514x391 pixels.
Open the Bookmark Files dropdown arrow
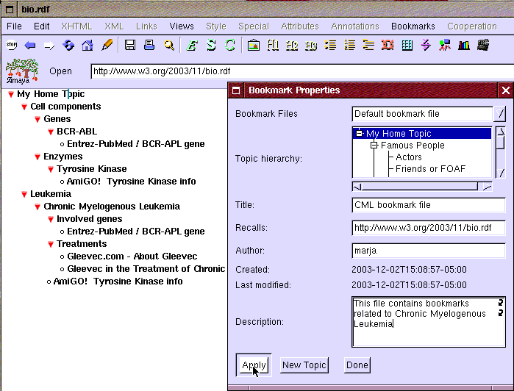point(499,114)
